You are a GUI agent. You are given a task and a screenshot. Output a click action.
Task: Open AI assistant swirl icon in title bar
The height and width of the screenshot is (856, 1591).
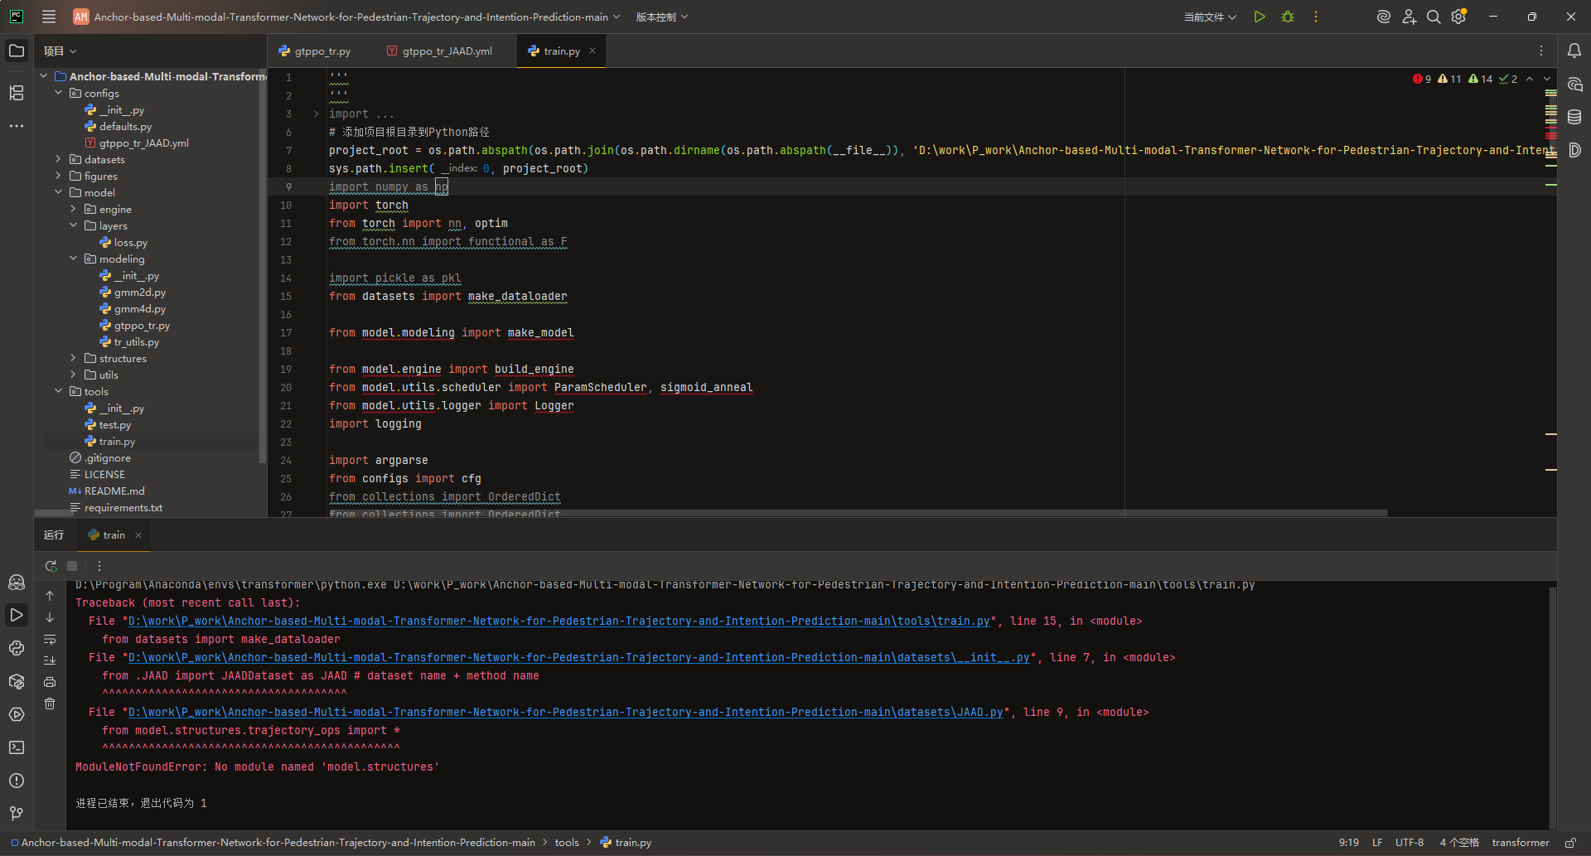pos(1383,17)
